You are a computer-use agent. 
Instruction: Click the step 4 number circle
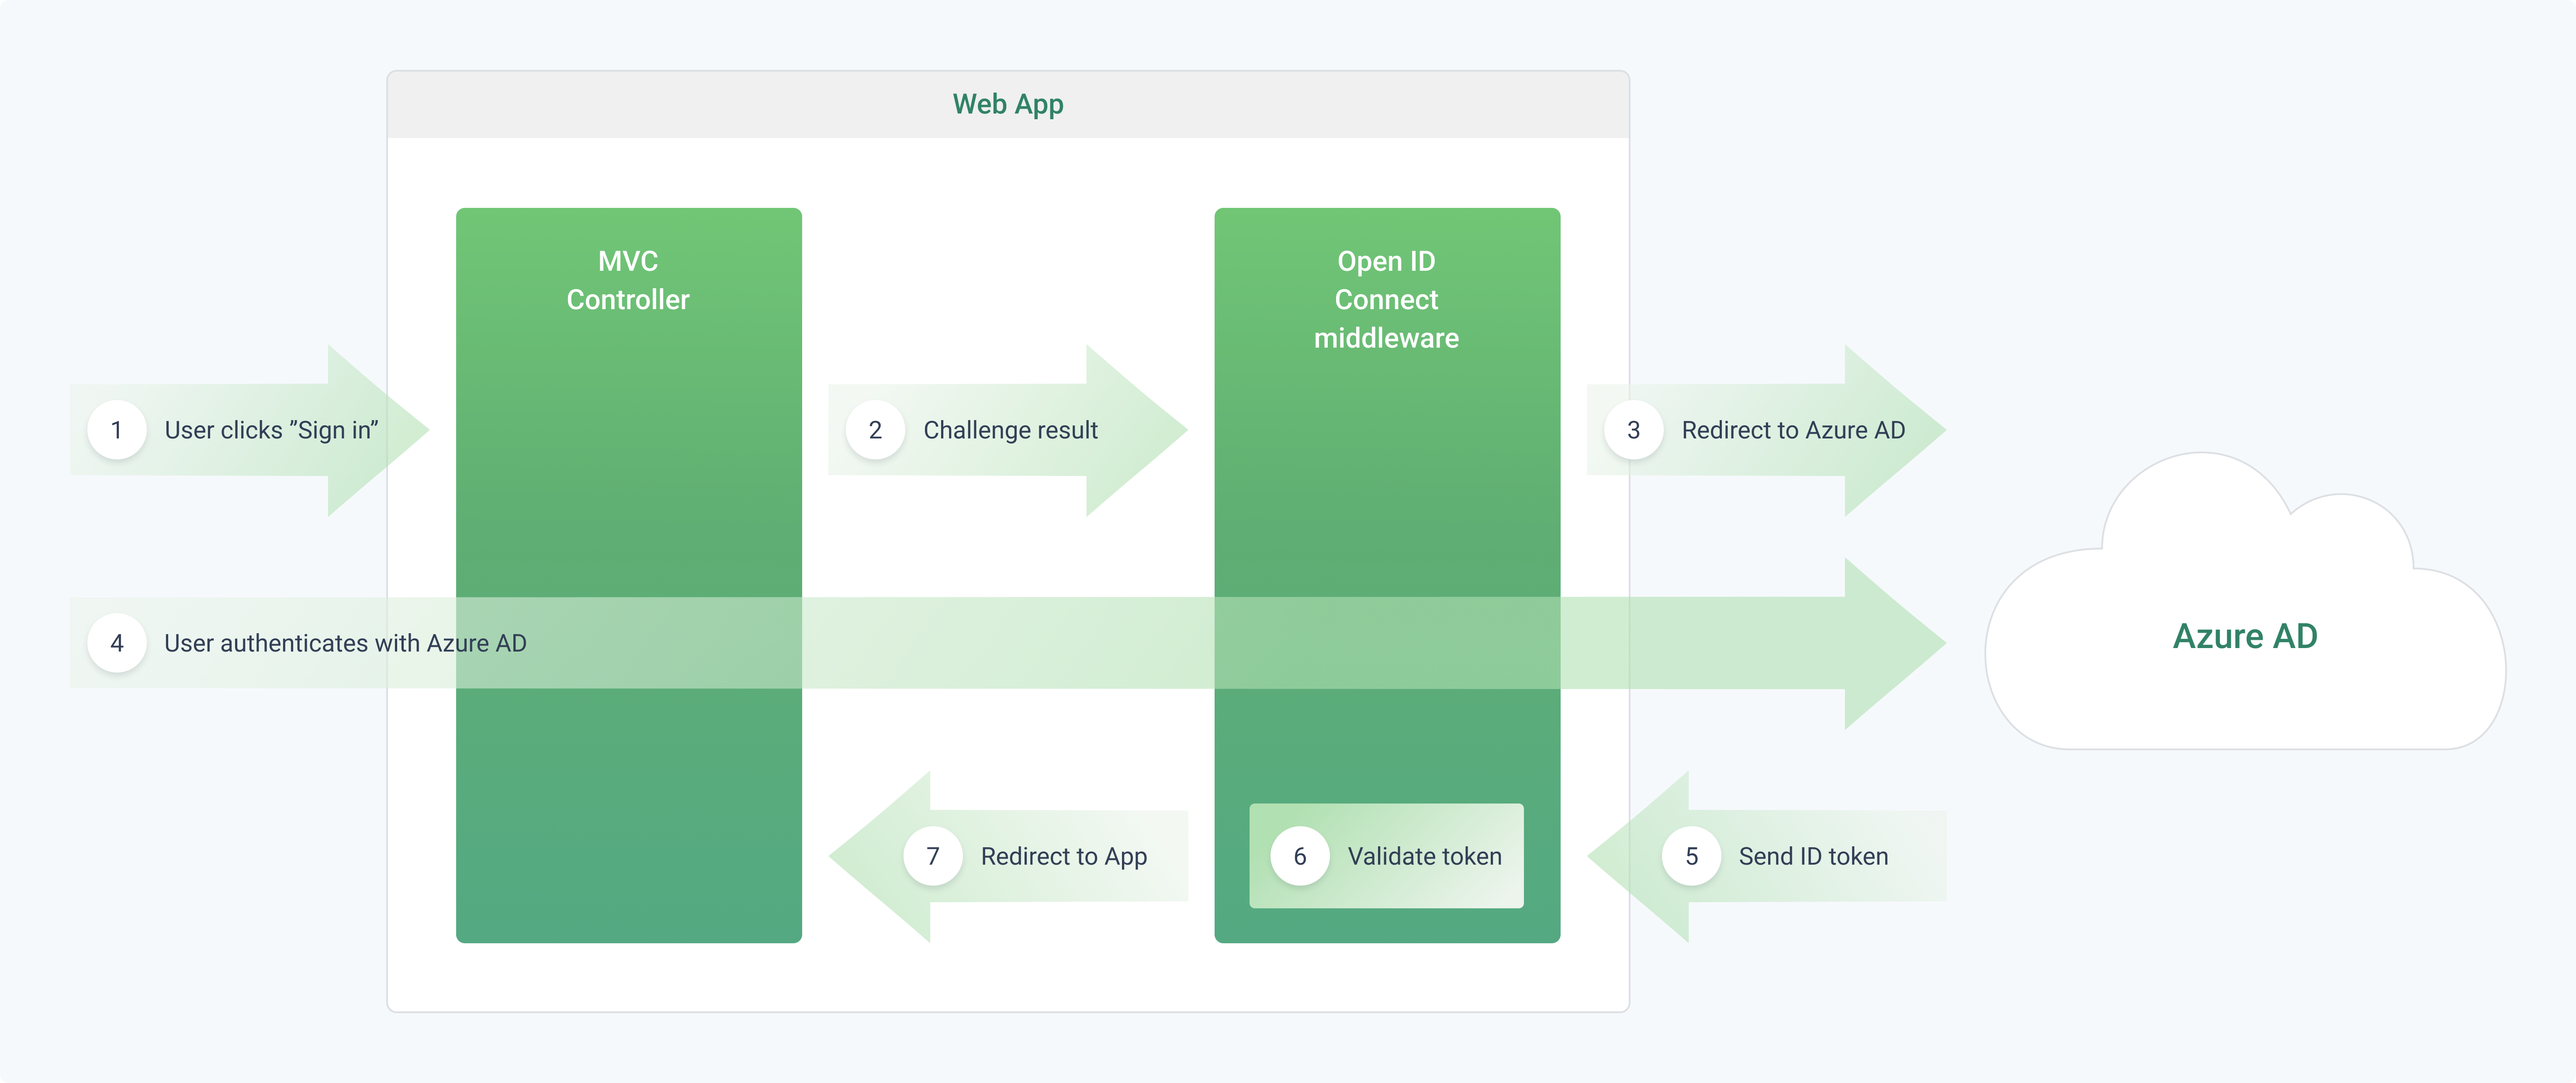click(117, 642)
